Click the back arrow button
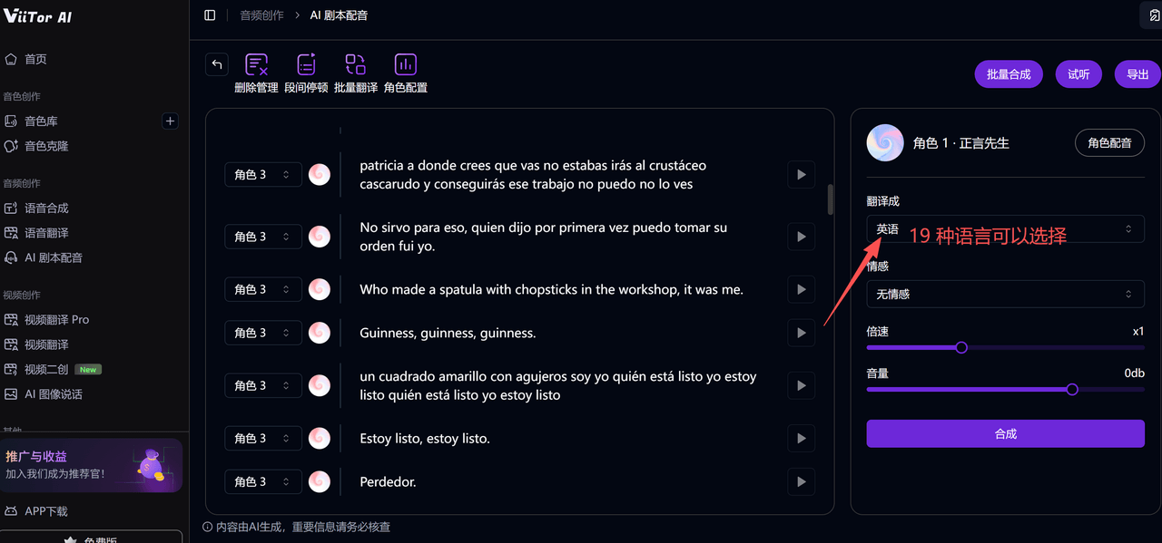 pyautogui.click(x=216, y=64)
